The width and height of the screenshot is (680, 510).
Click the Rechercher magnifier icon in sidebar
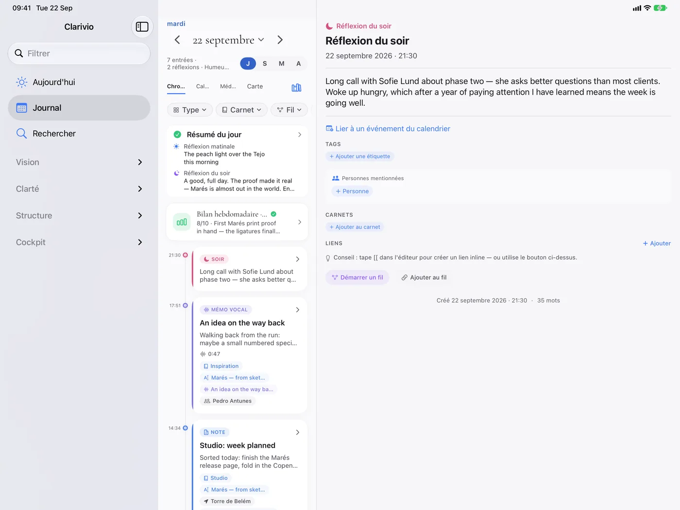point(21,134)
